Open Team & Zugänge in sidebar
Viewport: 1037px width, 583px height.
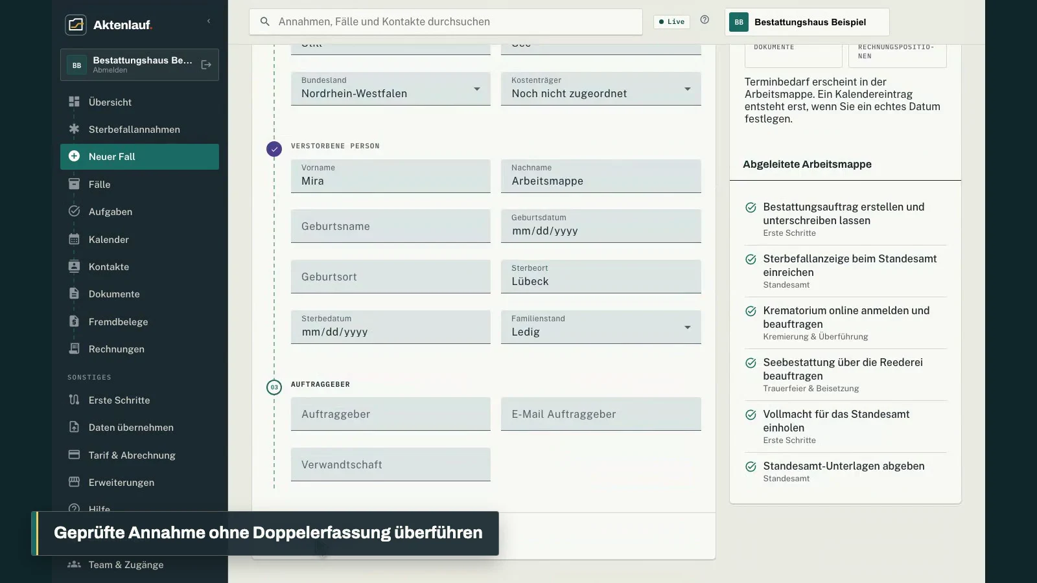click(x=139, y=564)
